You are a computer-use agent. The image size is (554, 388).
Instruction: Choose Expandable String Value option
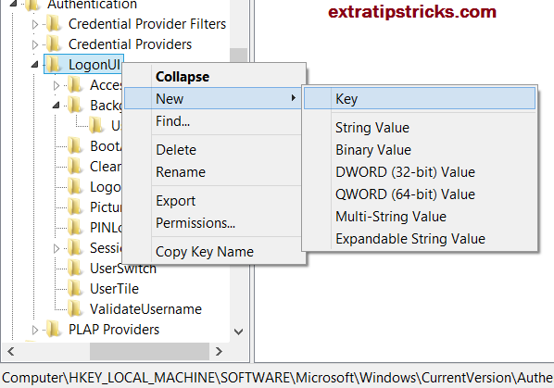coord(410,239)
